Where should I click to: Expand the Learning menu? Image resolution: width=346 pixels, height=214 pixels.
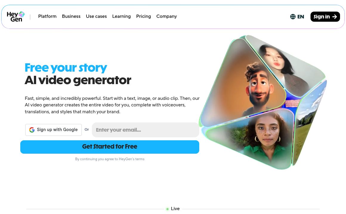coord(121,16)
